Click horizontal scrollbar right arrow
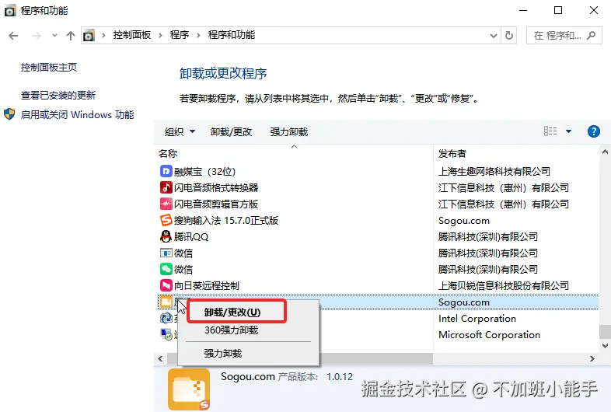Image resolution: width=611 pixels, height=412 pixels. pyautogui.click(x=592, y=358)
